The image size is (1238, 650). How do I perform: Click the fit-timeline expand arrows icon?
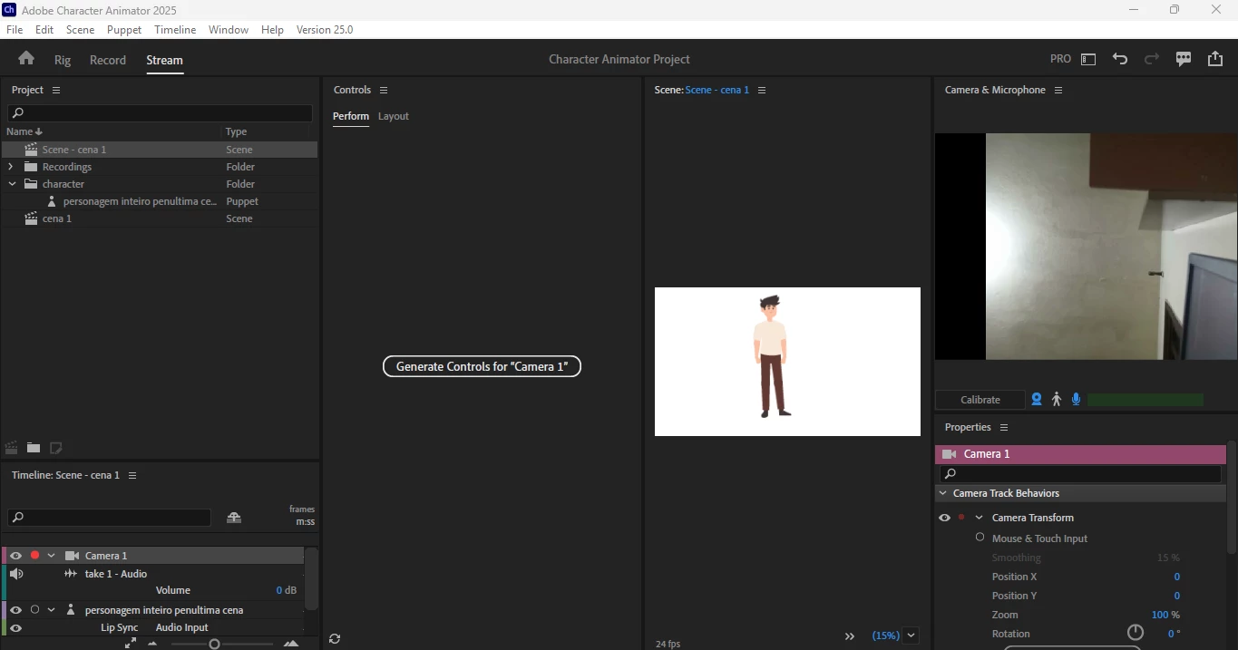tap(131, 643)
